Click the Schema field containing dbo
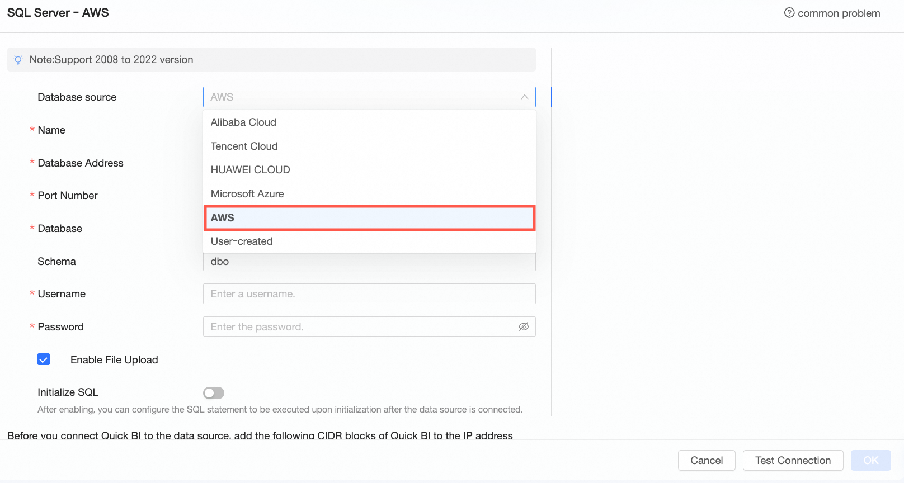The height and width of the screenshot is (483, 904). point(369,262)
